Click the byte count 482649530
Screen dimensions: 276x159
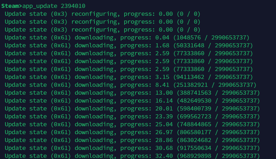[x=195, y=101]
